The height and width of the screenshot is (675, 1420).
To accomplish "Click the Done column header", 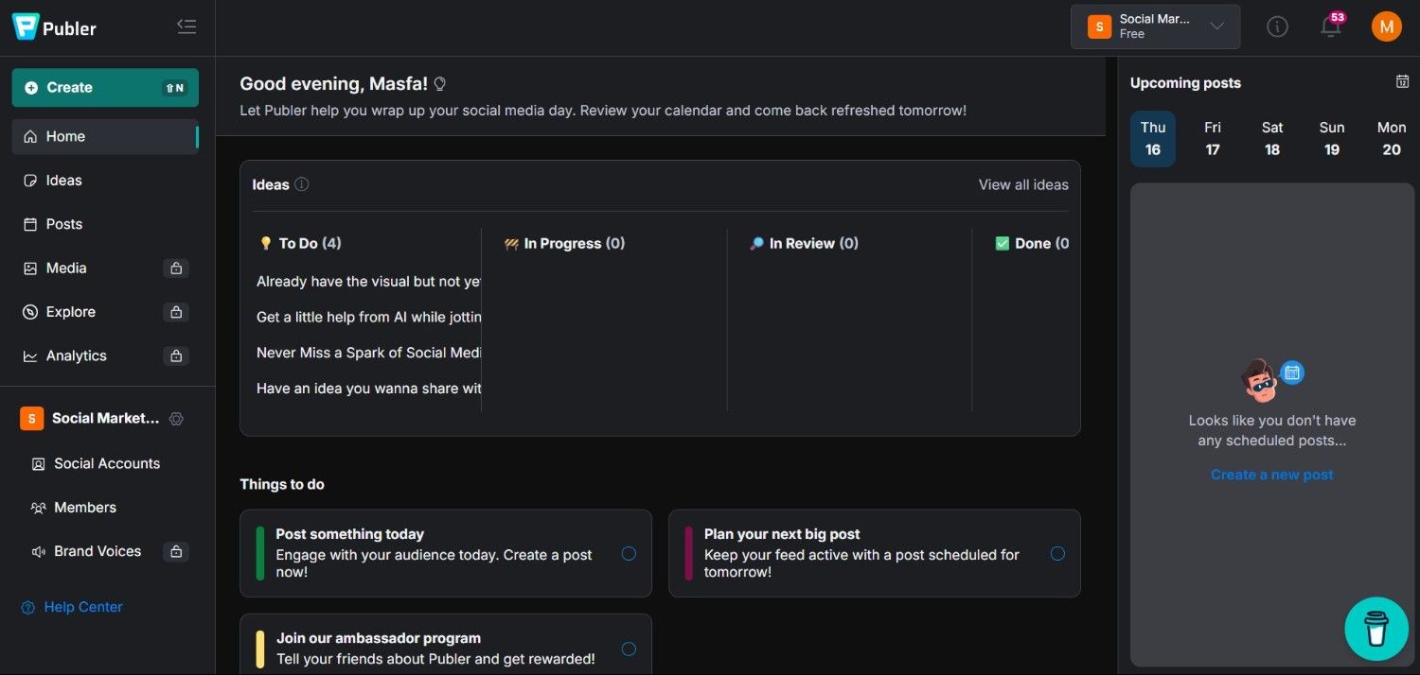I will [x=1032, y=243].
